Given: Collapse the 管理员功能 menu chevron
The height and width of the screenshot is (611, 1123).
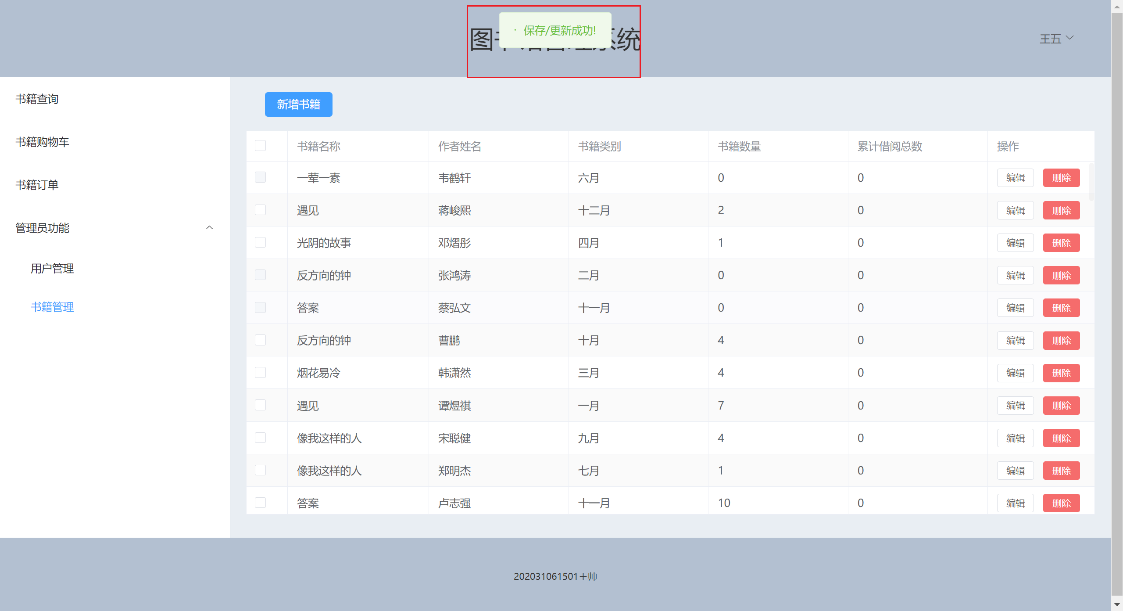Looking at the screenshot, I should 209,228.
